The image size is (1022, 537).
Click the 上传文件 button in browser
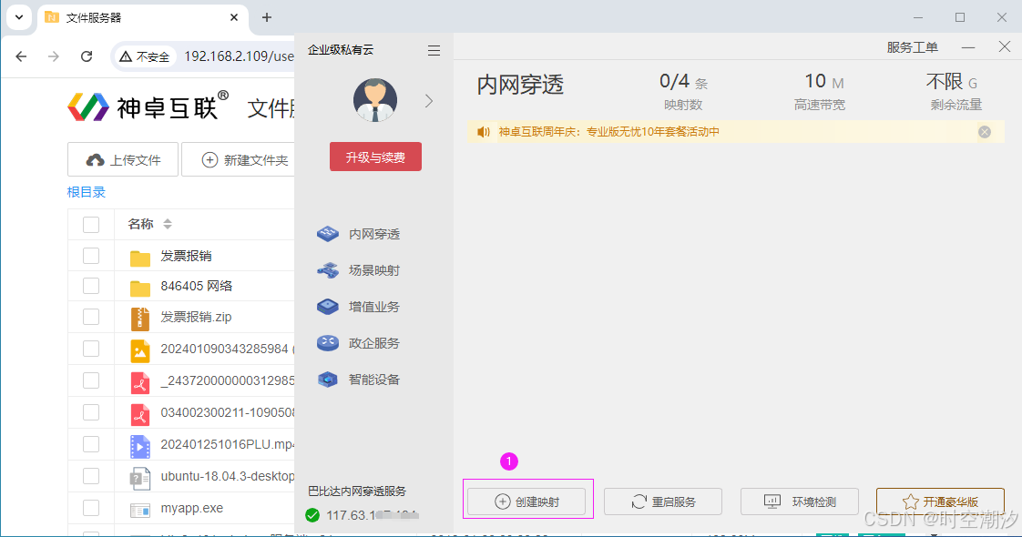pos(123,159)
